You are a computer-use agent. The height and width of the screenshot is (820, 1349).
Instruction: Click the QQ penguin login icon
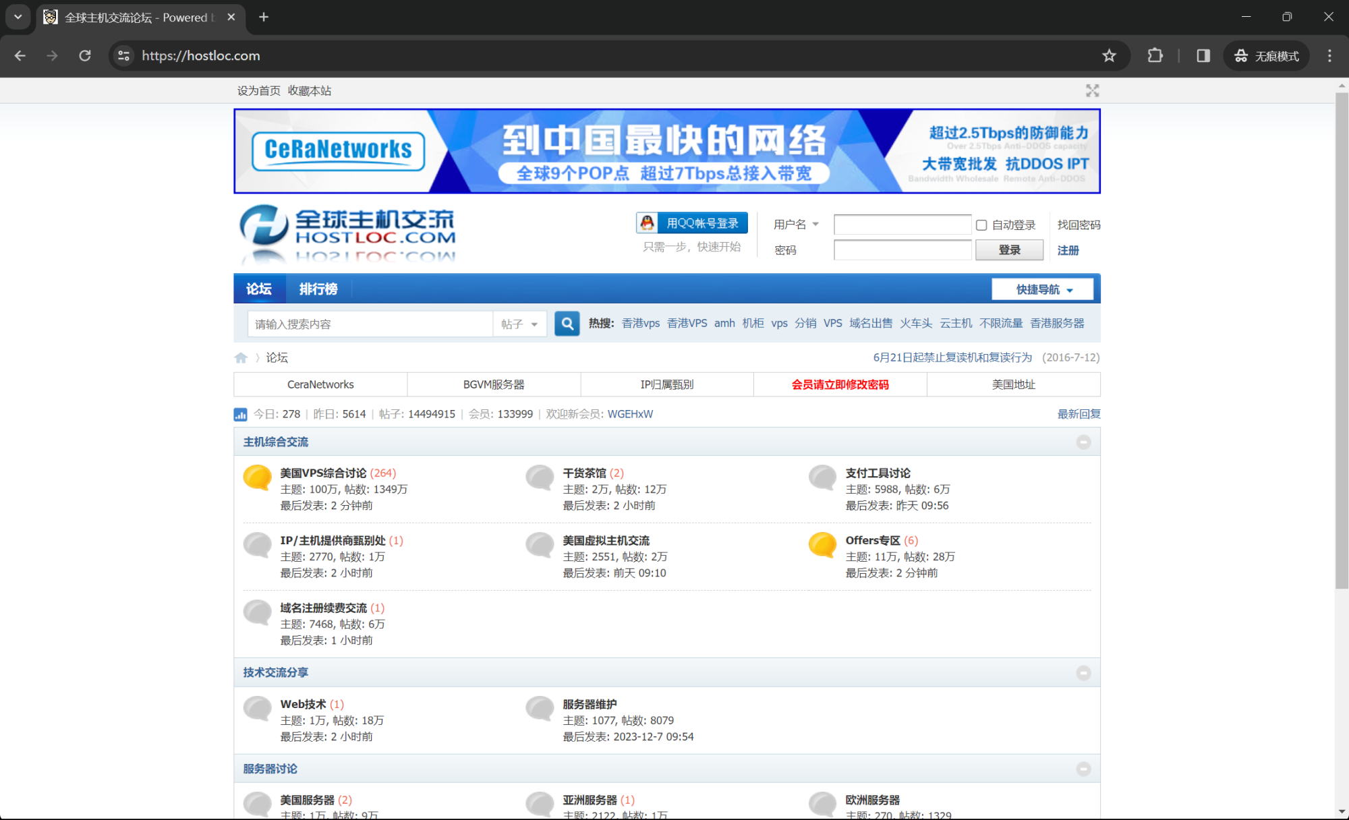click(x=648, y=223)
